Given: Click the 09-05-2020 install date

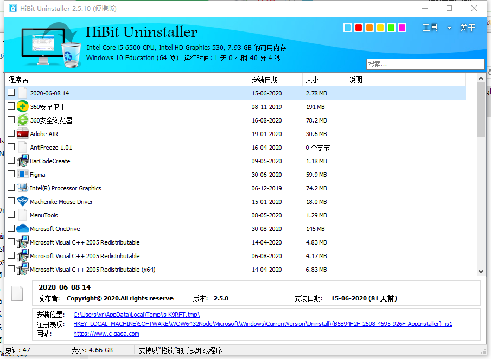Looking at the screenshot, I should tap(266, 161).
